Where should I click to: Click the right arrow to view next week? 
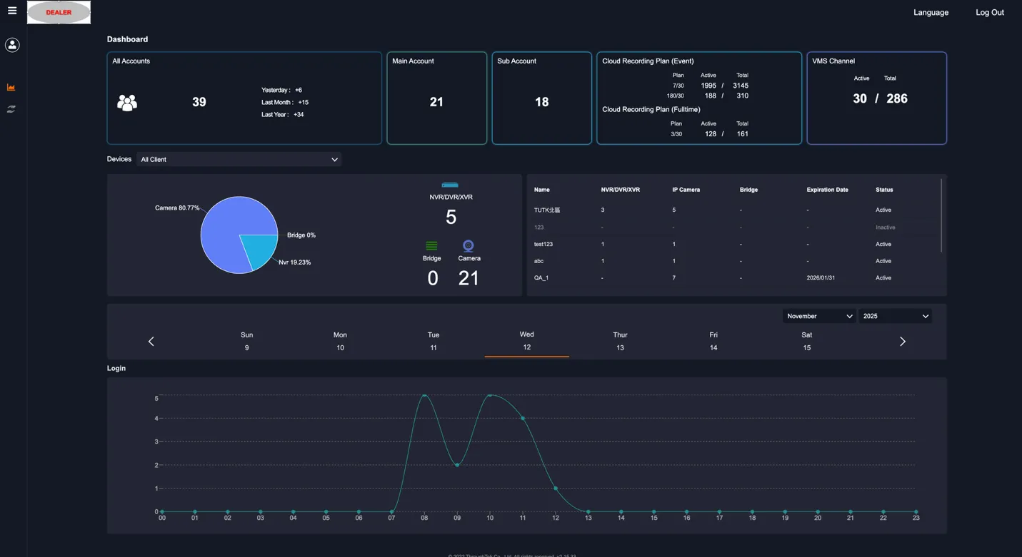[902, 341]
